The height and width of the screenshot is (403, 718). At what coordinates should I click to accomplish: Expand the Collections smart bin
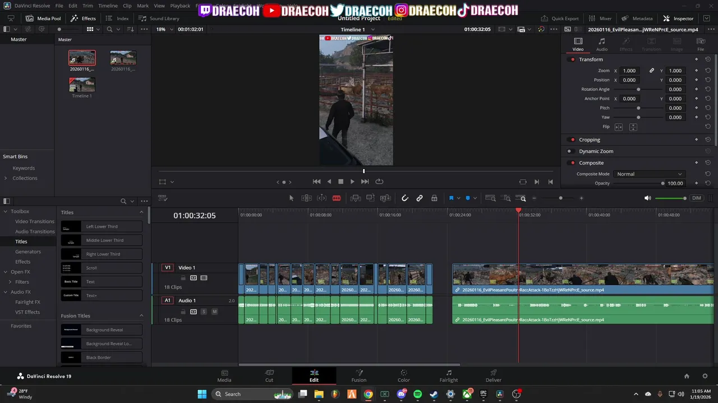[6, 178]
